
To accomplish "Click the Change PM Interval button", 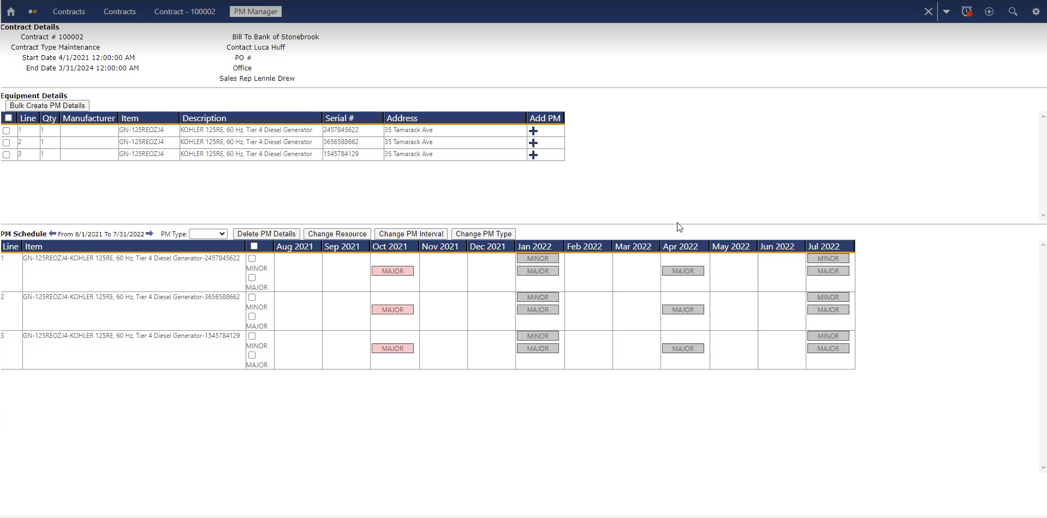I will click(411, 234).
